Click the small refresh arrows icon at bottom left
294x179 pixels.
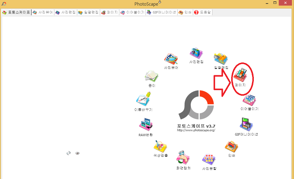69,153
